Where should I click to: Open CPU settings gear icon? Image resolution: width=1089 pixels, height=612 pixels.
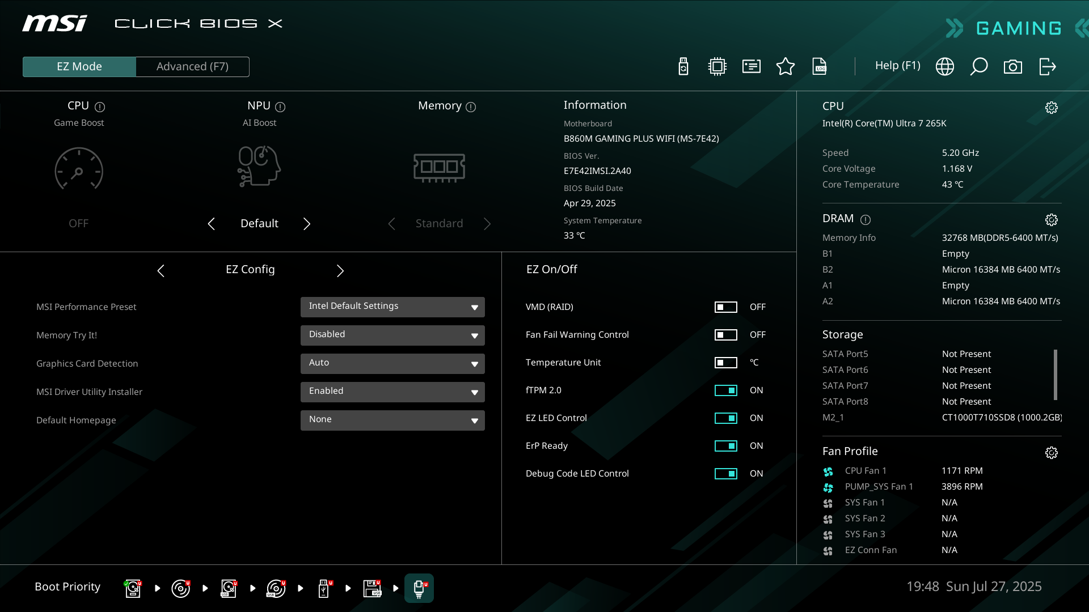[x=1052, y=108]
